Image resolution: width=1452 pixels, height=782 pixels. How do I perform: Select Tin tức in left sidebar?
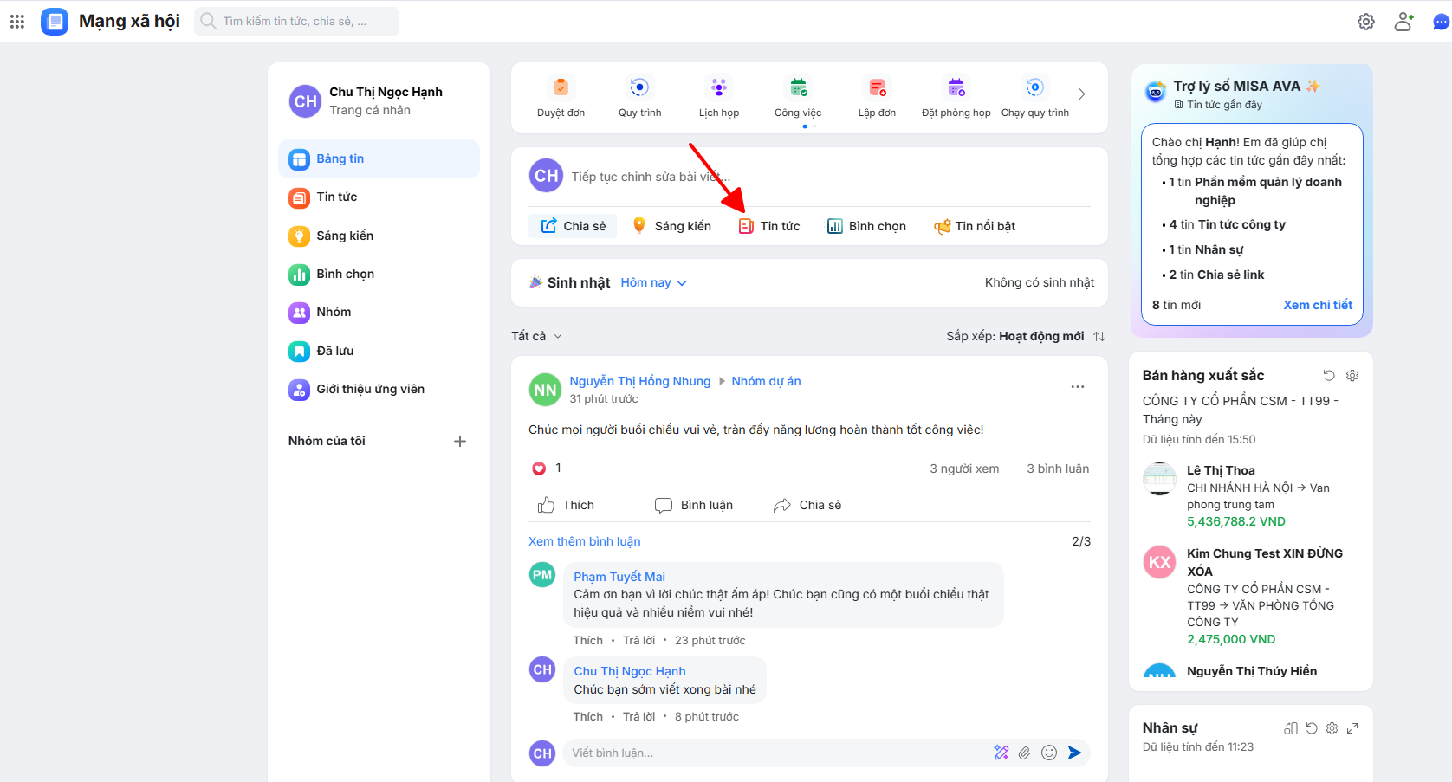(x=336, y=197)
